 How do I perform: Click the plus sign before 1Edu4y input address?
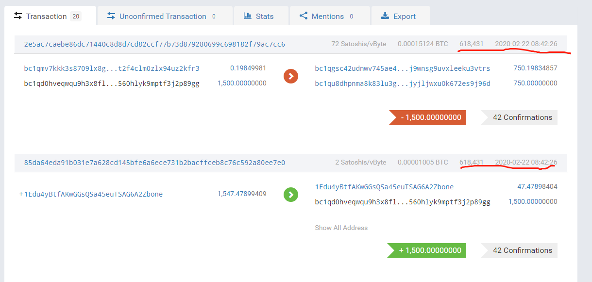click(21, 194)
